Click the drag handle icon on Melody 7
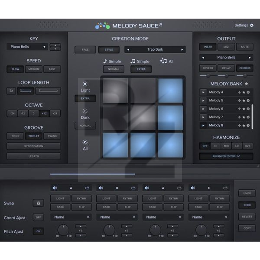The height and width of the screenshot is (260, 260). (239, 117)
